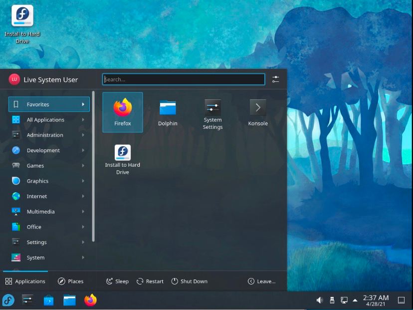Expand the Favorites category arrow

(x=83, y=104)
